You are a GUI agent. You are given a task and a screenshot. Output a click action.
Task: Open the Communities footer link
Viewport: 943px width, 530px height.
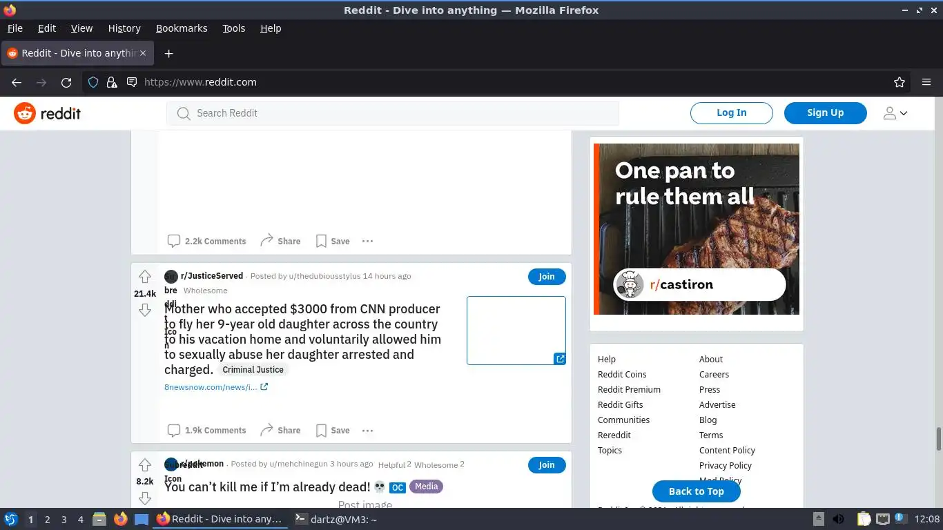(623, 420)
